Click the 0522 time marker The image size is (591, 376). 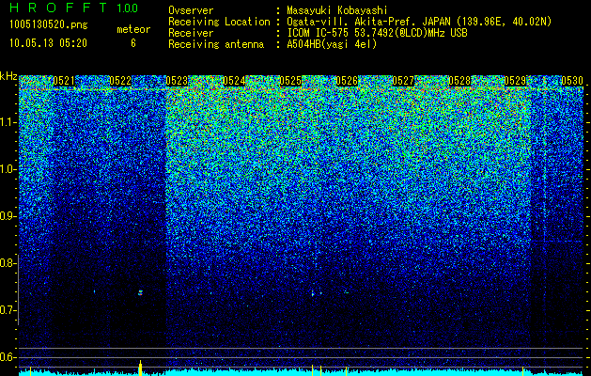click(120, 81)
